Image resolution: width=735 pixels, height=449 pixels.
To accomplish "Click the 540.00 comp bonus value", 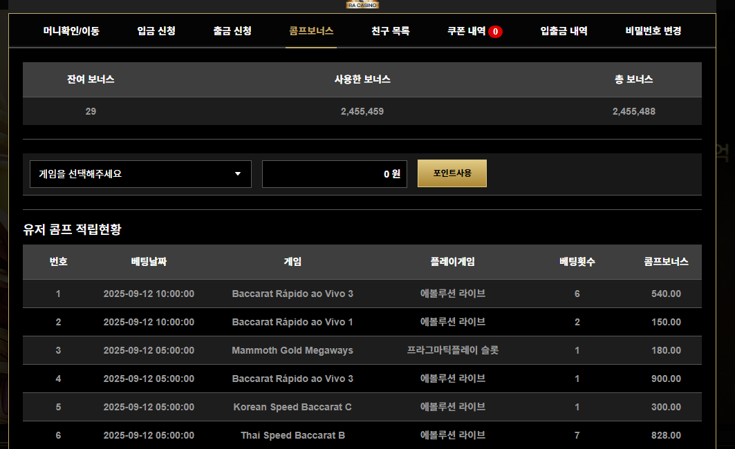I will pyautogui.click(x=666, y=294).
